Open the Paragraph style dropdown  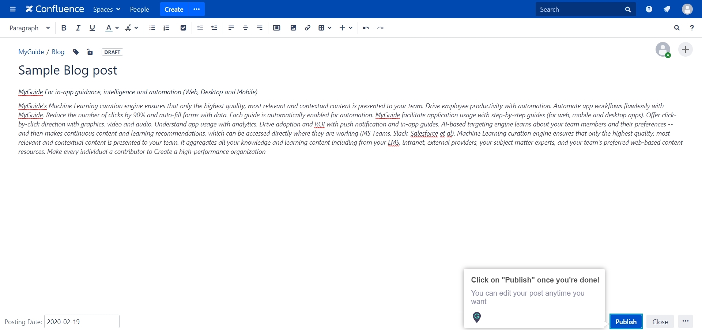(30, 28)
